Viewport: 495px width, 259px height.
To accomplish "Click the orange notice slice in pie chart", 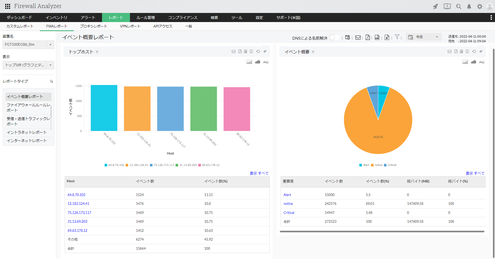I will point(378,135).
